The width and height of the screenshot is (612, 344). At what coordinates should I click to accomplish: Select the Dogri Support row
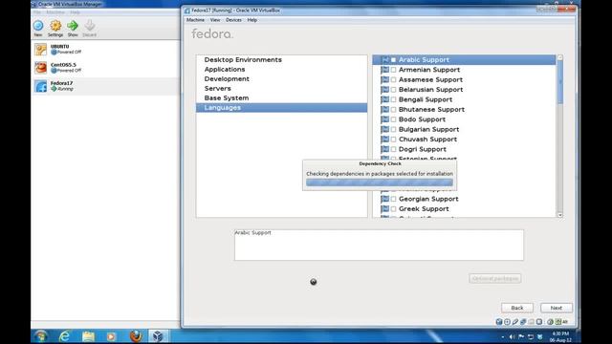point(464,149)
